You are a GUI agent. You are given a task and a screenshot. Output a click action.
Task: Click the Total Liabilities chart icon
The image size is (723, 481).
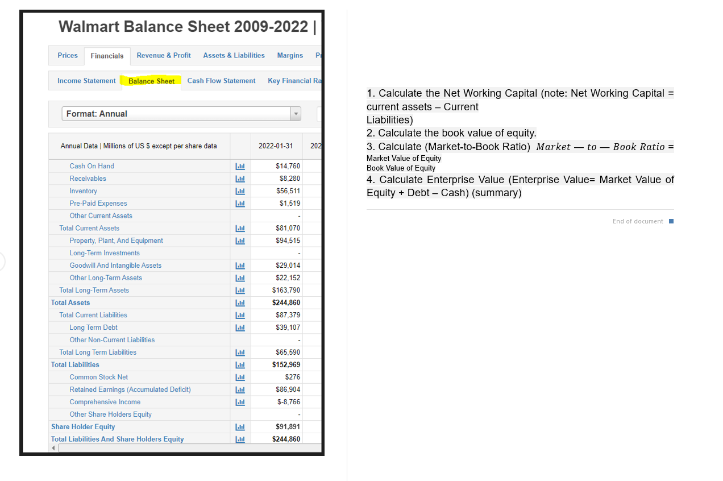pos(240,364)
